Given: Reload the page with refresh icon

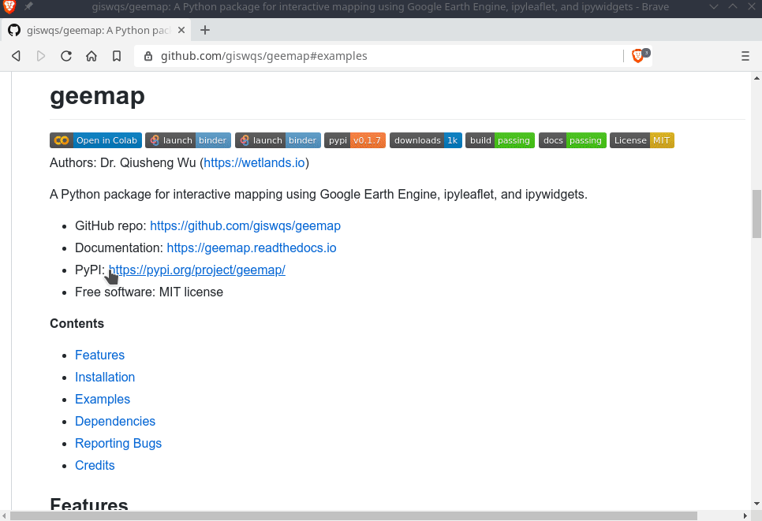Looking at the screenshot, I should (66, 56).
